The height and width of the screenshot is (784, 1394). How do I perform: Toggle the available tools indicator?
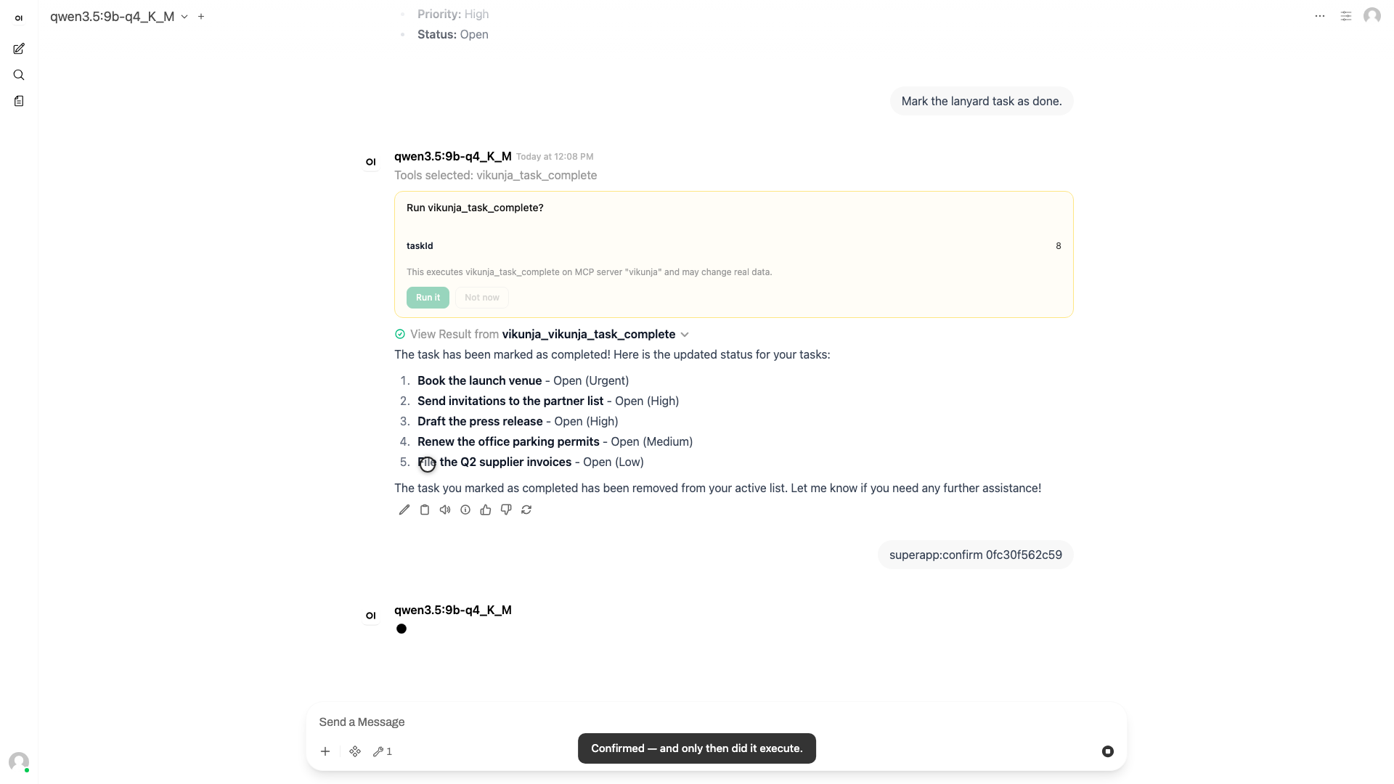point(383,751)
